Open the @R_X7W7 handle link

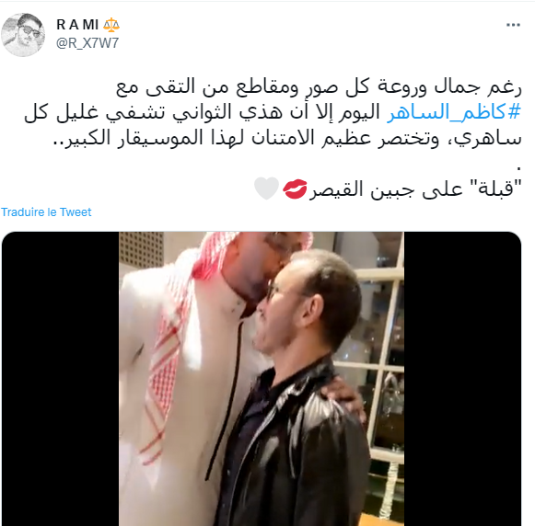[x=87, y=43]
